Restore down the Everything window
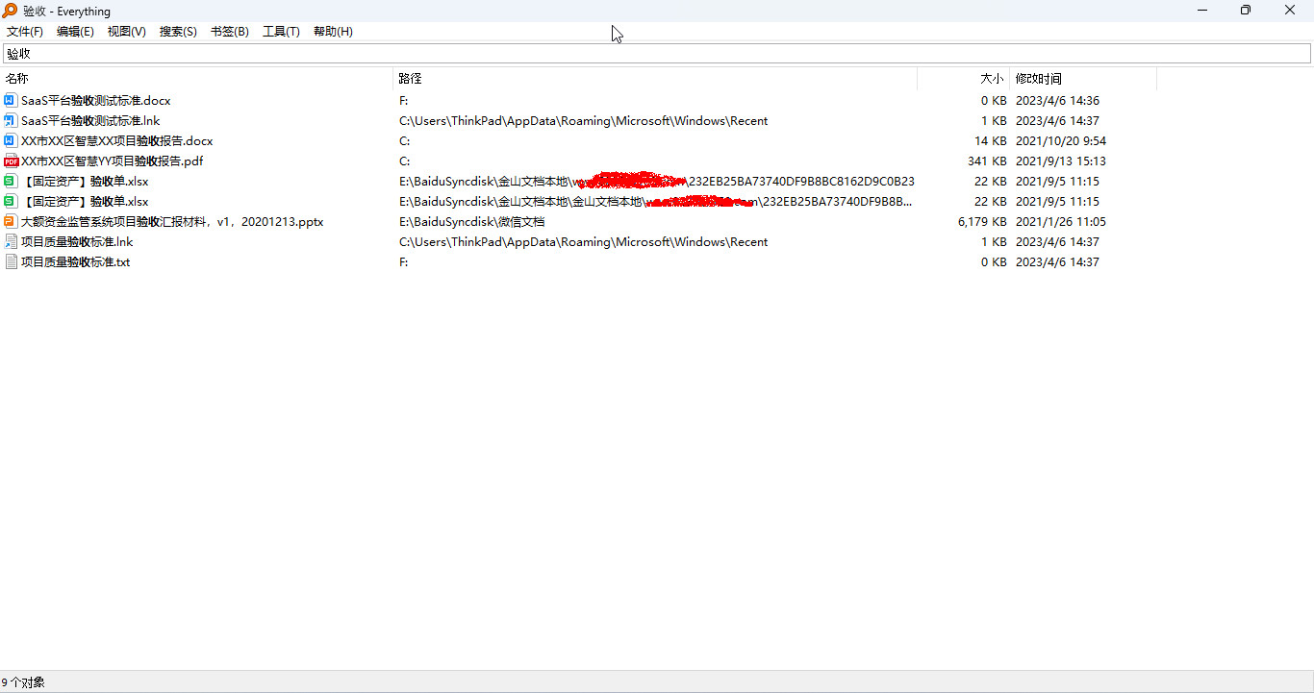Viewport: 1314px width, 693px height. point(1246,11)
